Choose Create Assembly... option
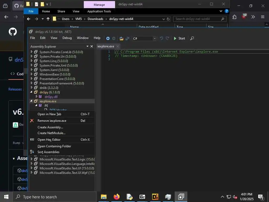Viewport: 269px width, 202px height. click(62, 127)
